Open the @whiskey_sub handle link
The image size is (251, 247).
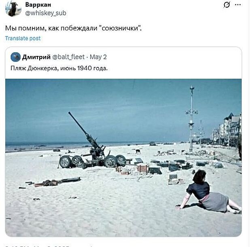[x=46, y=13]
